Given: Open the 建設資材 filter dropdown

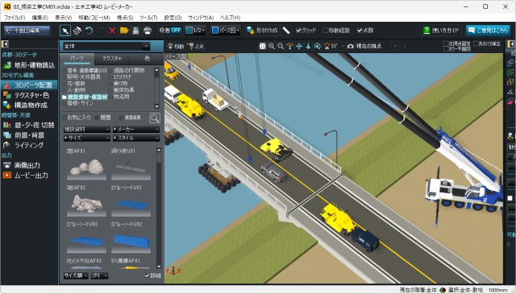Looking at the screenshot, I should point(87,130).
